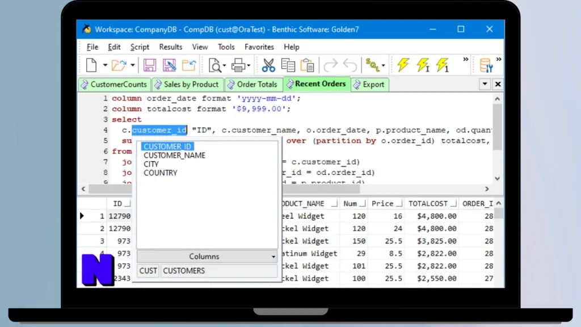Click the atinum Widget product cell
Screen dimensions: 581x327
coord(310,254)
